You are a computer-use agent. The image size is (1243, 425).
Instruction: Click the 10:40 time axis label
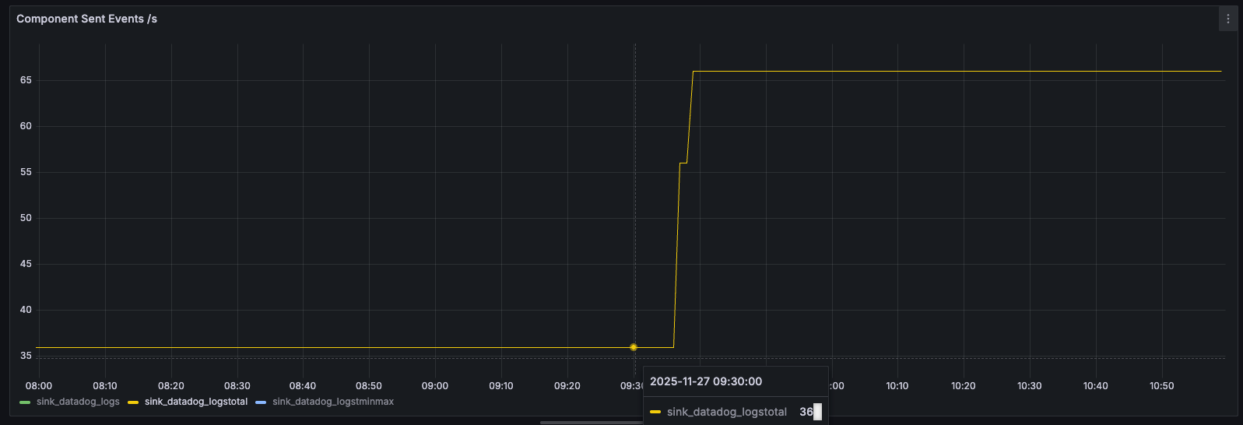pyautogui.click(x=1096, y=386)
